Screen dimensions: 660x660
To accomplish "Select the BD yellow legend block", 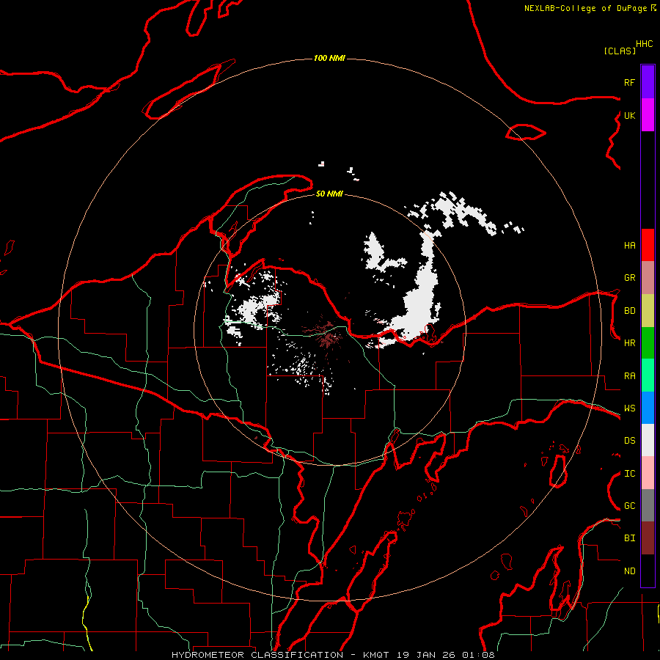I will tap(648, 310).
